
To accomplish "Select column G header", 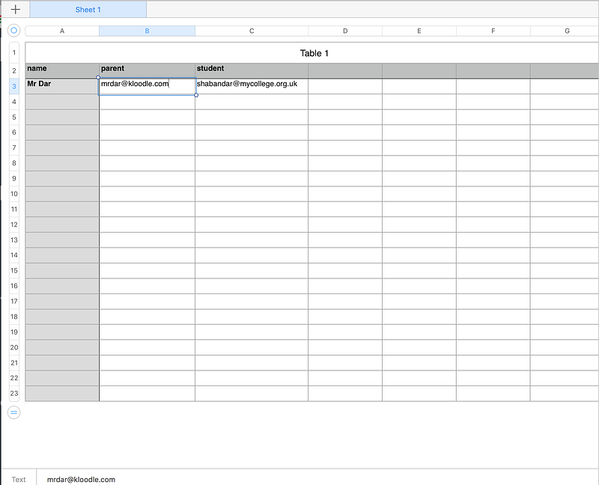I will click(565, 31).
